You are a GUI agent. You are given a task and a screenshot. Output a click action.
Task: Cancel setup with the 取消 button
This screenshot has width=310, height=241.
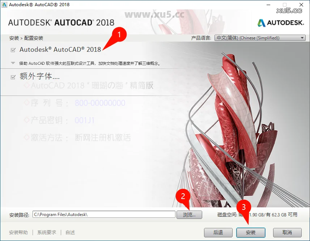click(287, 232)
